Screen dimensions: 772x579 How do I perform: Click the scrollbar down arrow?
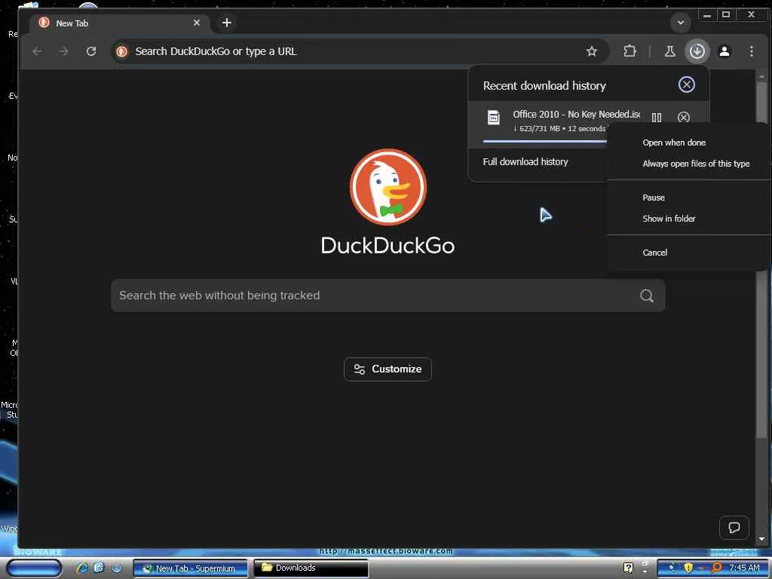coord(761,539)
